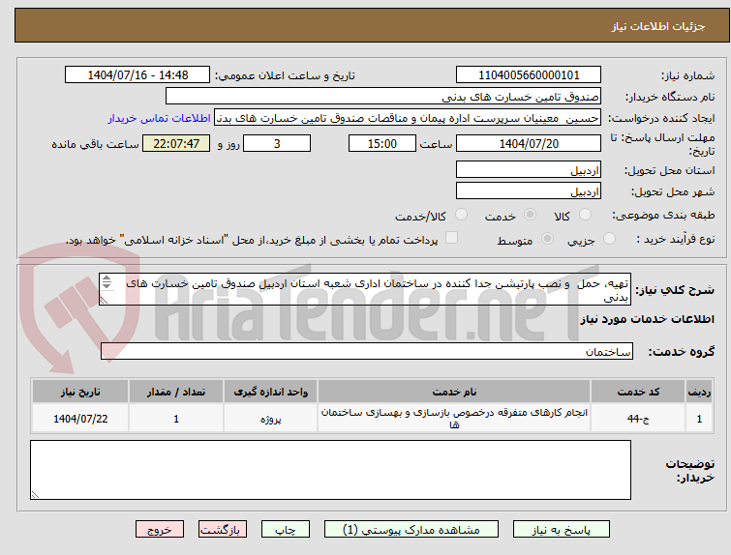Screen dimensions: 731x555
Task: Click the remaining time field 22:07:47
Action: pos(176,143)
